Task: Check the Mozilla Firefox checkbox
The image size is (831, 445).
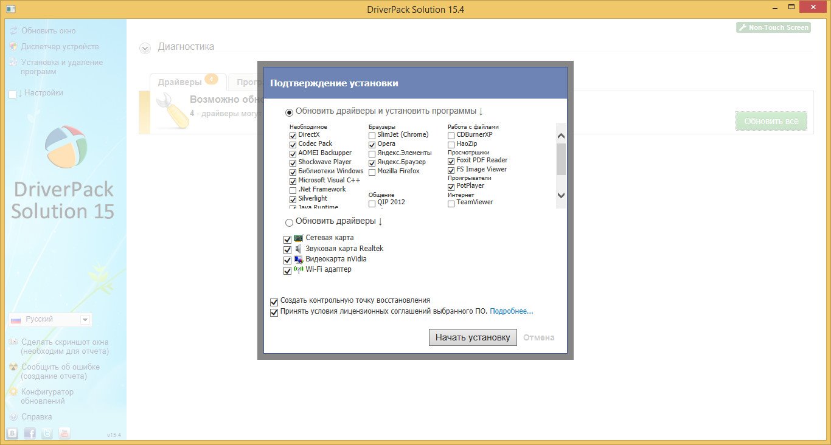Action: point(372,173)
